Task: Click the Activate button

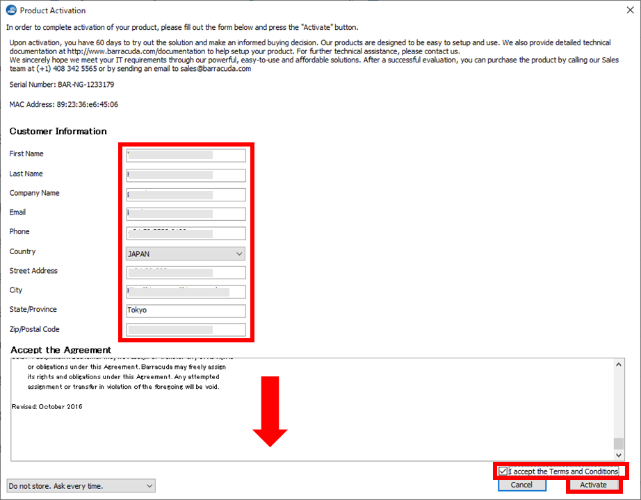Action: pos(593,485)
